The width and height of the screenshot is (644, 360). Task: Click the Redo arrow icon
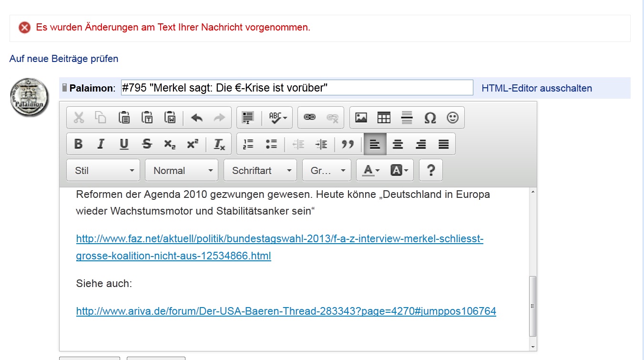tap(219, 118)
